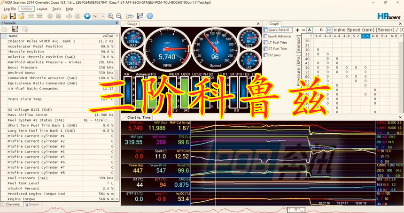Select the O2 (mv) graph
The width and height of the screenshot is (404, 213).
pyautogui.click(x=272, y=55)
